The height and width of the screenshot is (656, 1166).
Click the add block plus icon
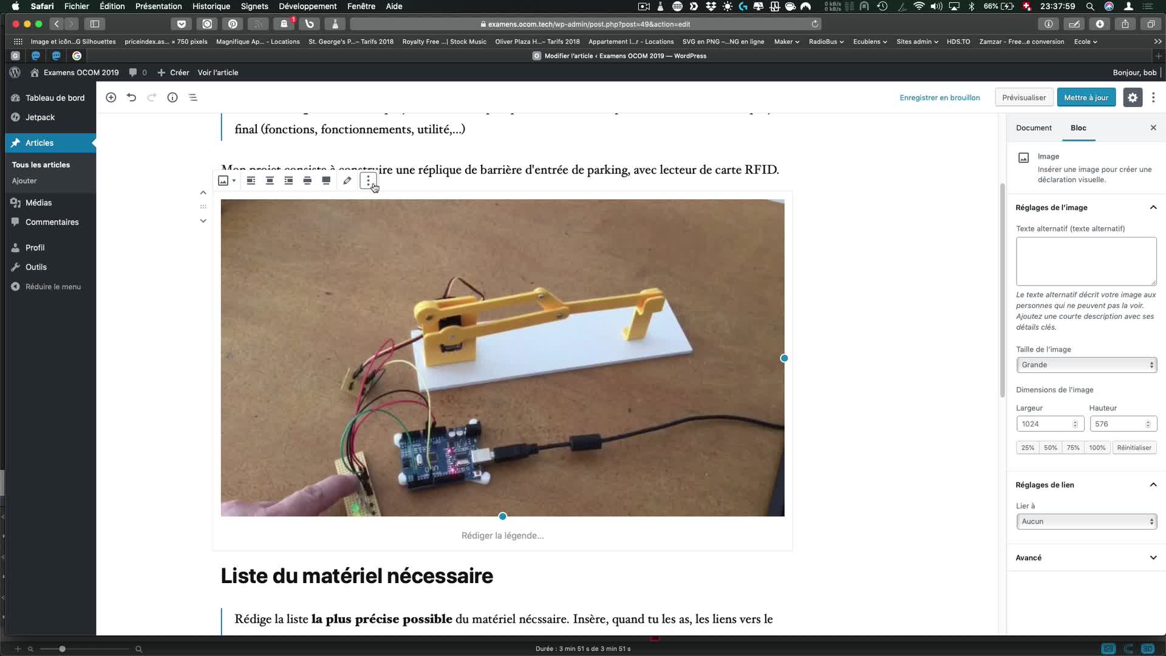tap(111, 97)
